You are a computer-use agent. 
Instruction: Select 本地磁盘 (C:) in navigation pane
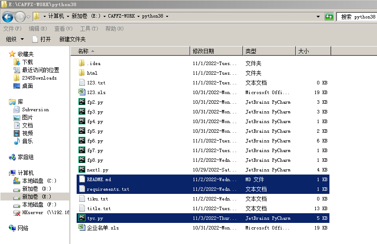coord(39,181)
